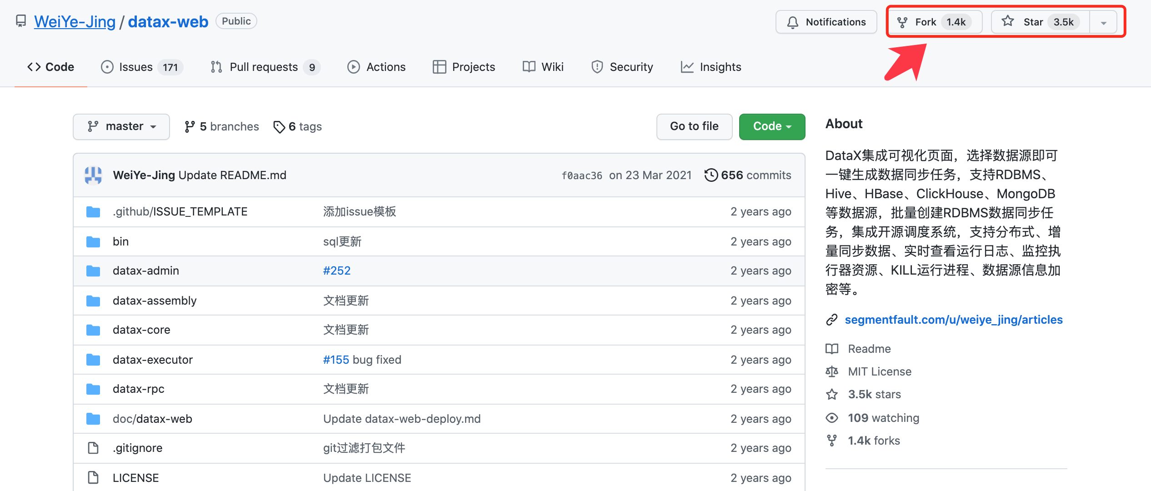Go to the Actions tab
The image size is (1151, 491).
tap(376, 67)
